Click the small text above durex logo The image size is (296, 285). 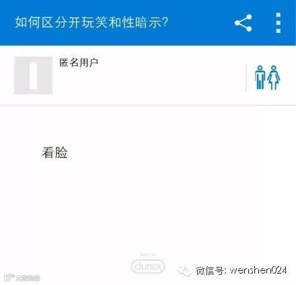pyautogui.click(x=148, y=255)
